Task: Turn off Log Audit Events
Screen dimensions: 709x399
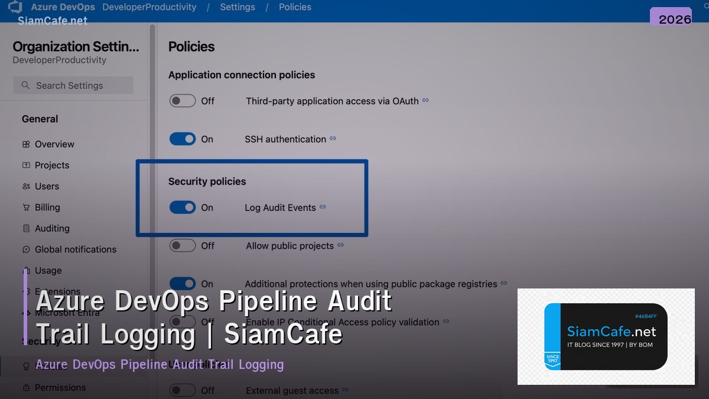Action: 183,207
